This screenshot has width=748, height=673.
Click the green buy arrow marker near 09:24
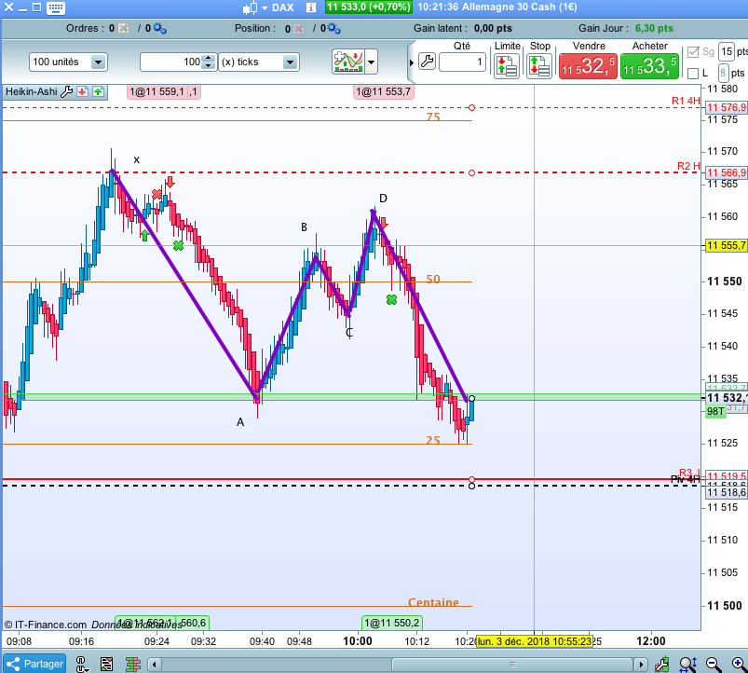(145, 235)
